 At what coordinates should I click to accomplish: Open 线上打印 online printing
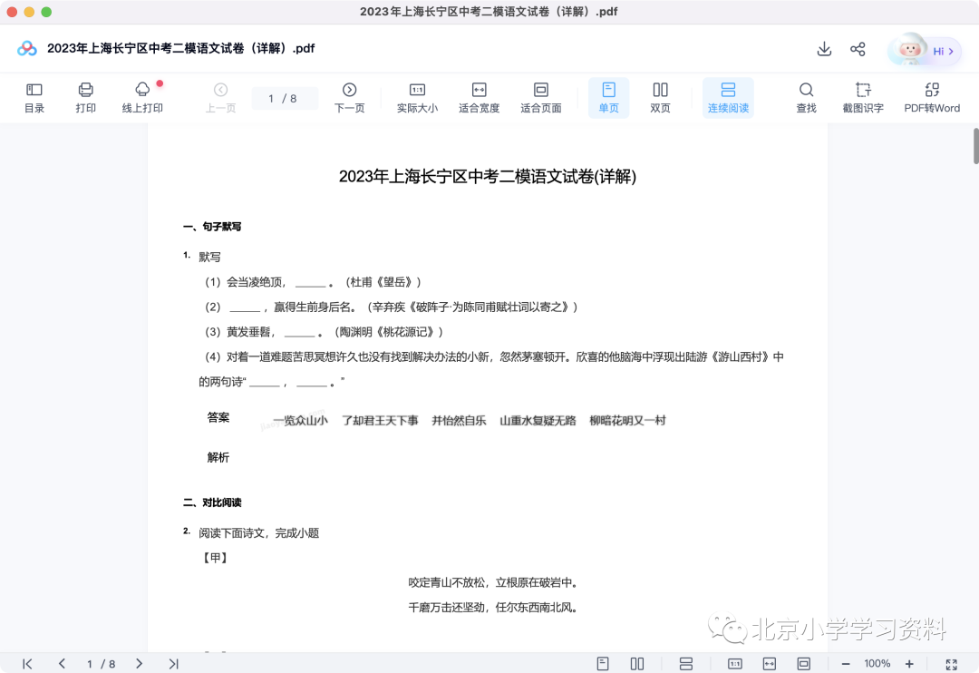point(142,98)
